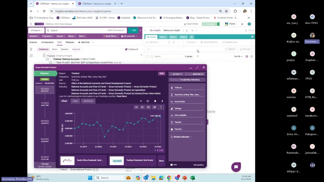Open CDMNext hamburger menu icon
Viewport: 324px width, 182px height.
[31, 24]
